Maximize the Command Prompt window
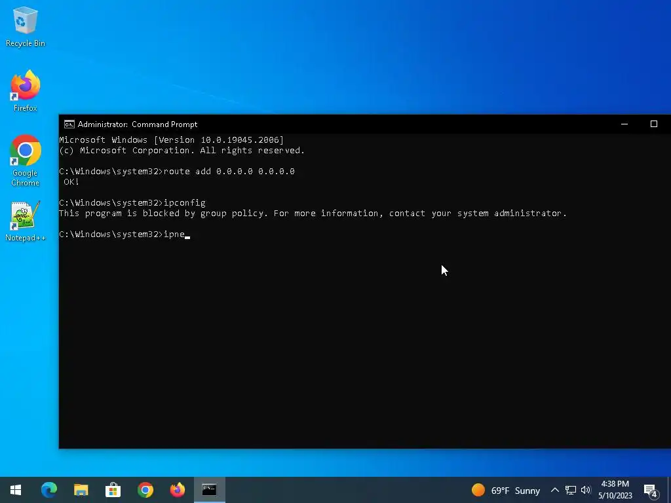Viewport: 671px width, 503px height. pos(654,124)
